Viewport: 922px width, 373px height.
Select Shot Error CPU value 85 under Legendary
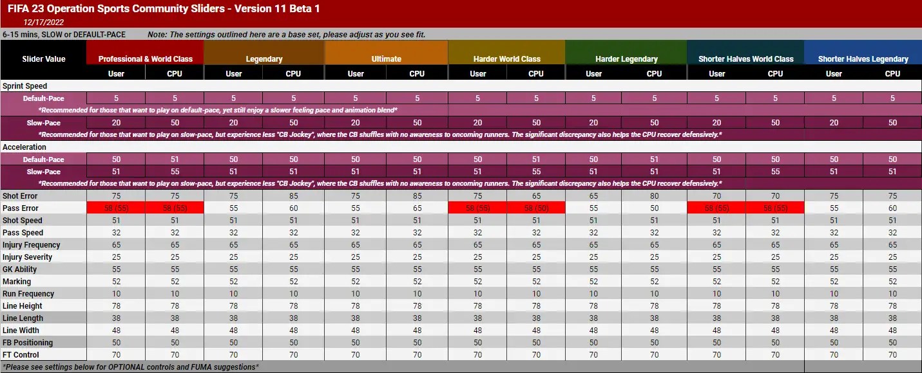click(293, 196)
